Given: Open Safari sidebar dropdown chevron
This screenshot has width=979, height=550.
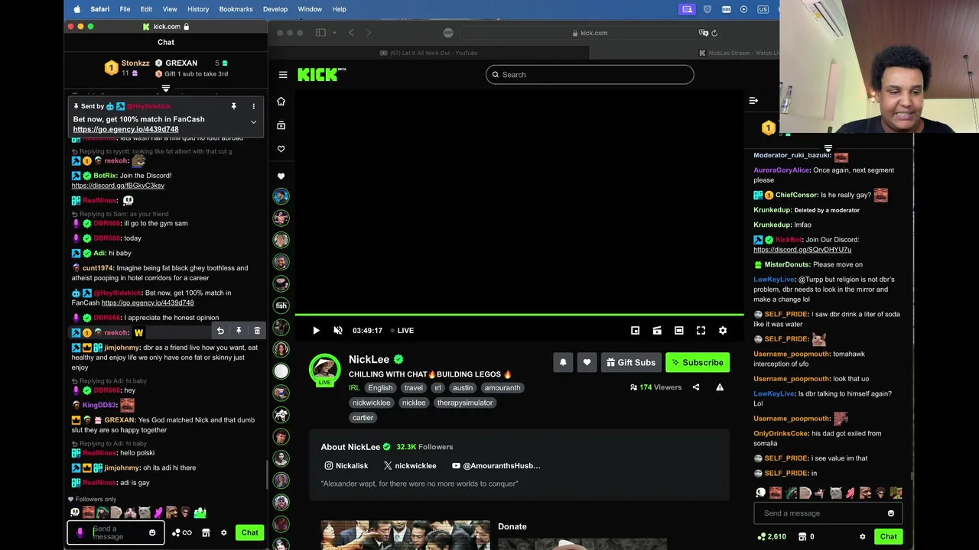Looking at the screenshot, I should click(334, 33).
